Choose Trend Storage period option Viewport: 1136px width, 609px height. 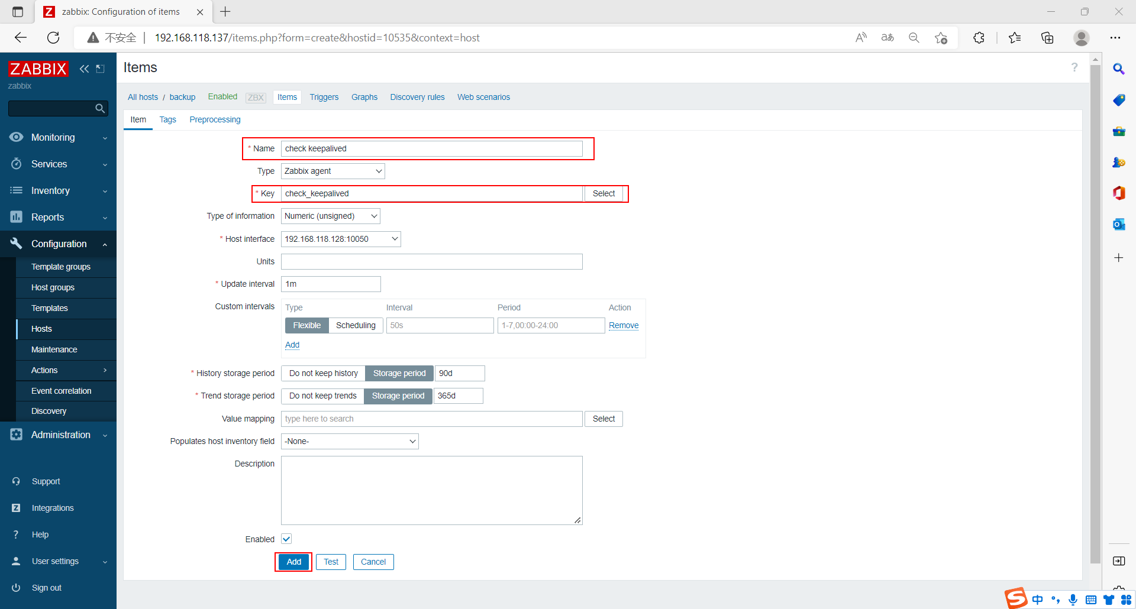tap(398, 396)
